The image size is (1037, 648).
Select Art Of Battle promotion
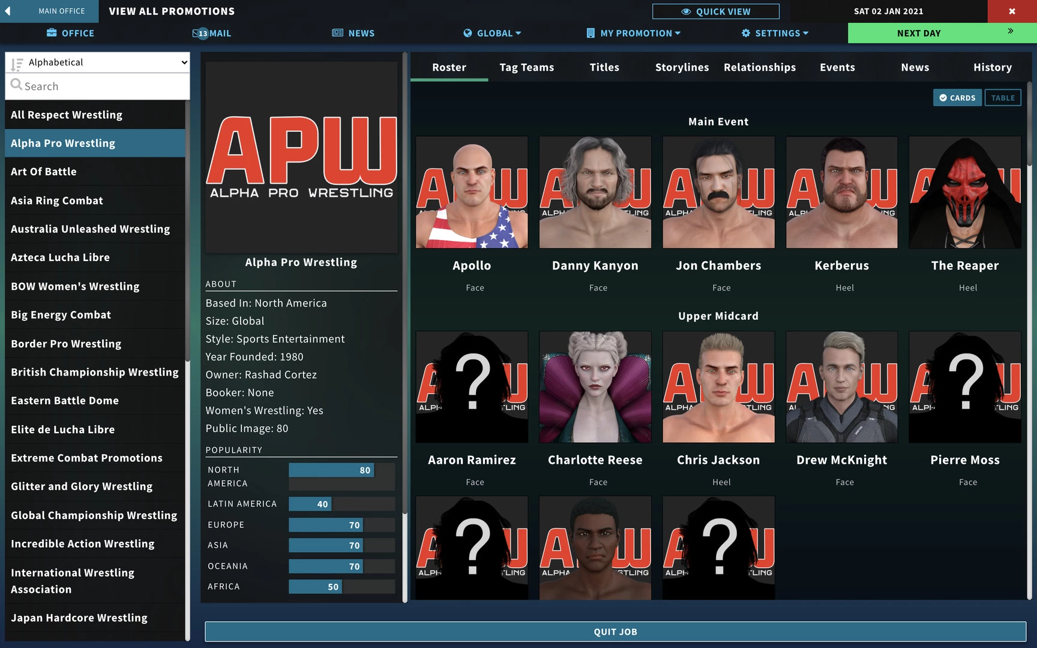pyautogui.click(x=95, y=172)
